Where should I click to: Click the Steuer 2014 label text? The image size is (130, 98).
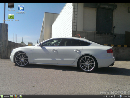21,13
